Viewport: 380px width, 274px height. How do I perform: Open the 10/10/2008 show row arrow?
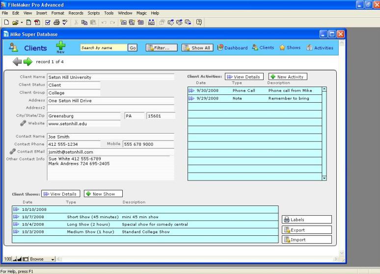coord(16,209)
